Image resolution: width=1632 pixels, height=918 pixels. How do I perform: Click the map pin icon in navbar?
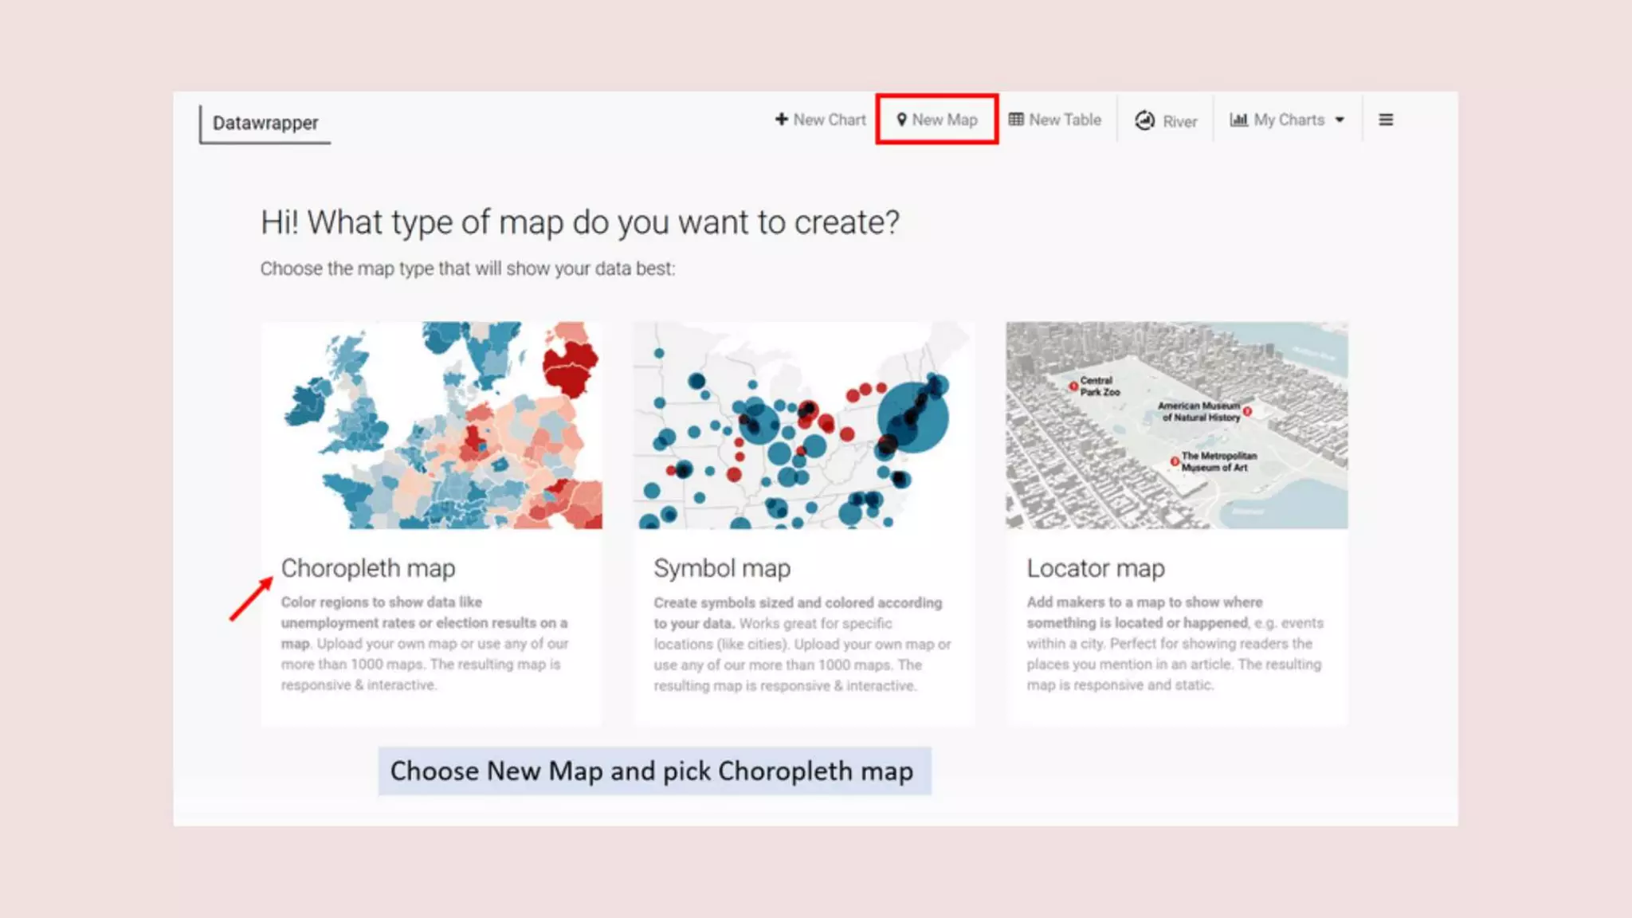pyautogui.click(x=901, y=120)
